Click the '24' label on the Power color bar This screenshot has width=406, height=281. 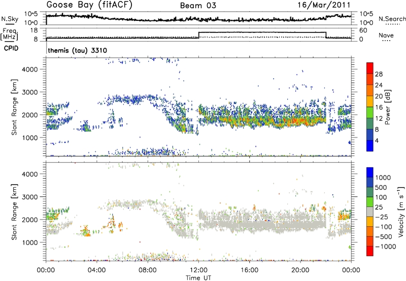379,85
